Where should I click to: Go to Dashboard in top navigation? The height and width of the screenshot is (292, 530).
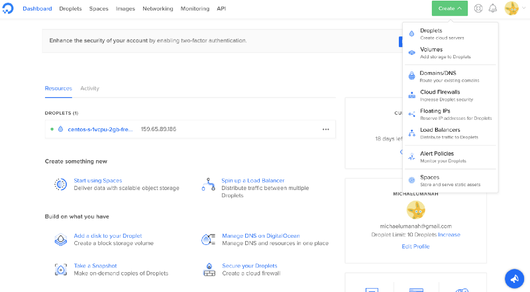point(37,9)
